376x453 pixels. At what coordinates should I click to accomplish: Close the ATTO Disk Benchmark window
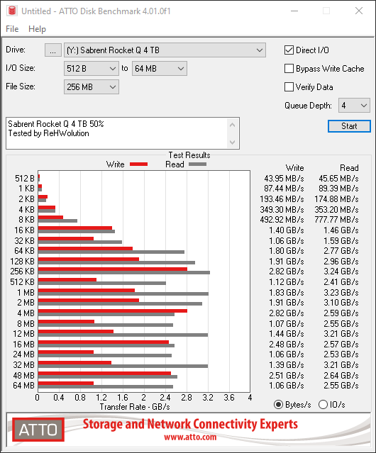[359, 11]
